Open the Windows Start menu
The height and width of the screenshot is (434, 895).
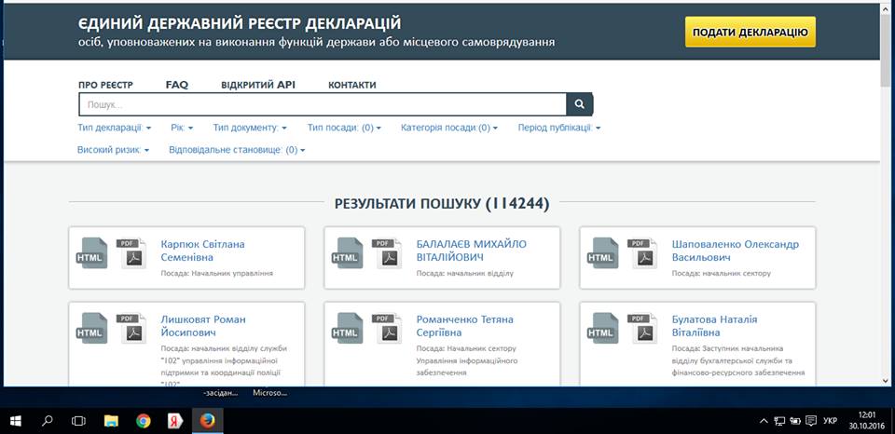pos(16,421)
